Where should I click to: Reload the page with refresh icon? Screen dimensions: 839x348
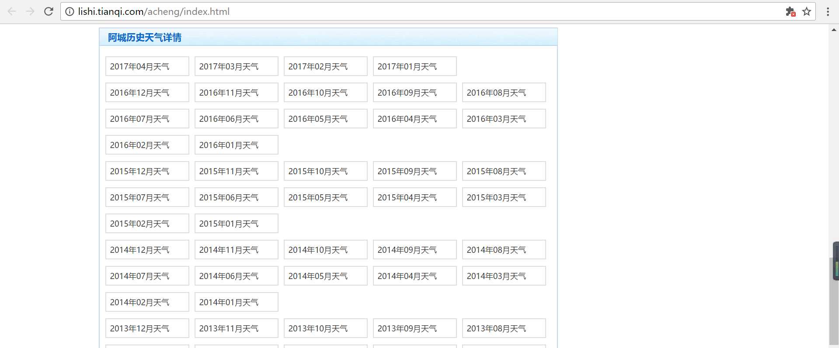[49, 11]
